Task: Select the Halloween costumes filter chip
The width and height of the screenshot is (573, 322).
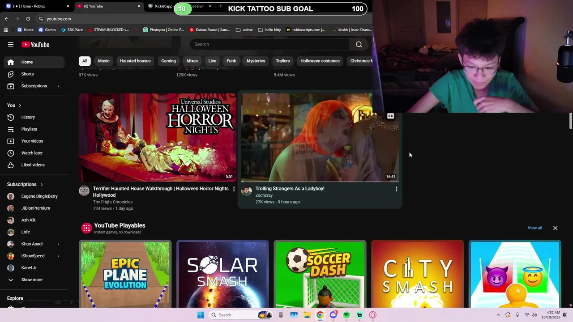Action: click(x=320, y=61)
